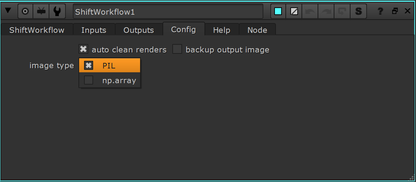
Task: Go to the Outputs tab
Action: [139, 30]
